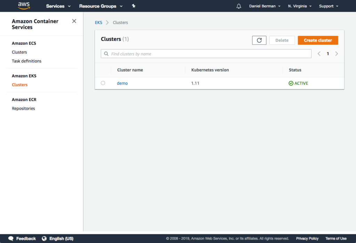Open the Privacy Policy link

(307, 238)
